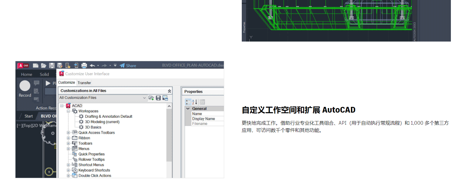Expand the Ribbon tree node

coord(68,138)
